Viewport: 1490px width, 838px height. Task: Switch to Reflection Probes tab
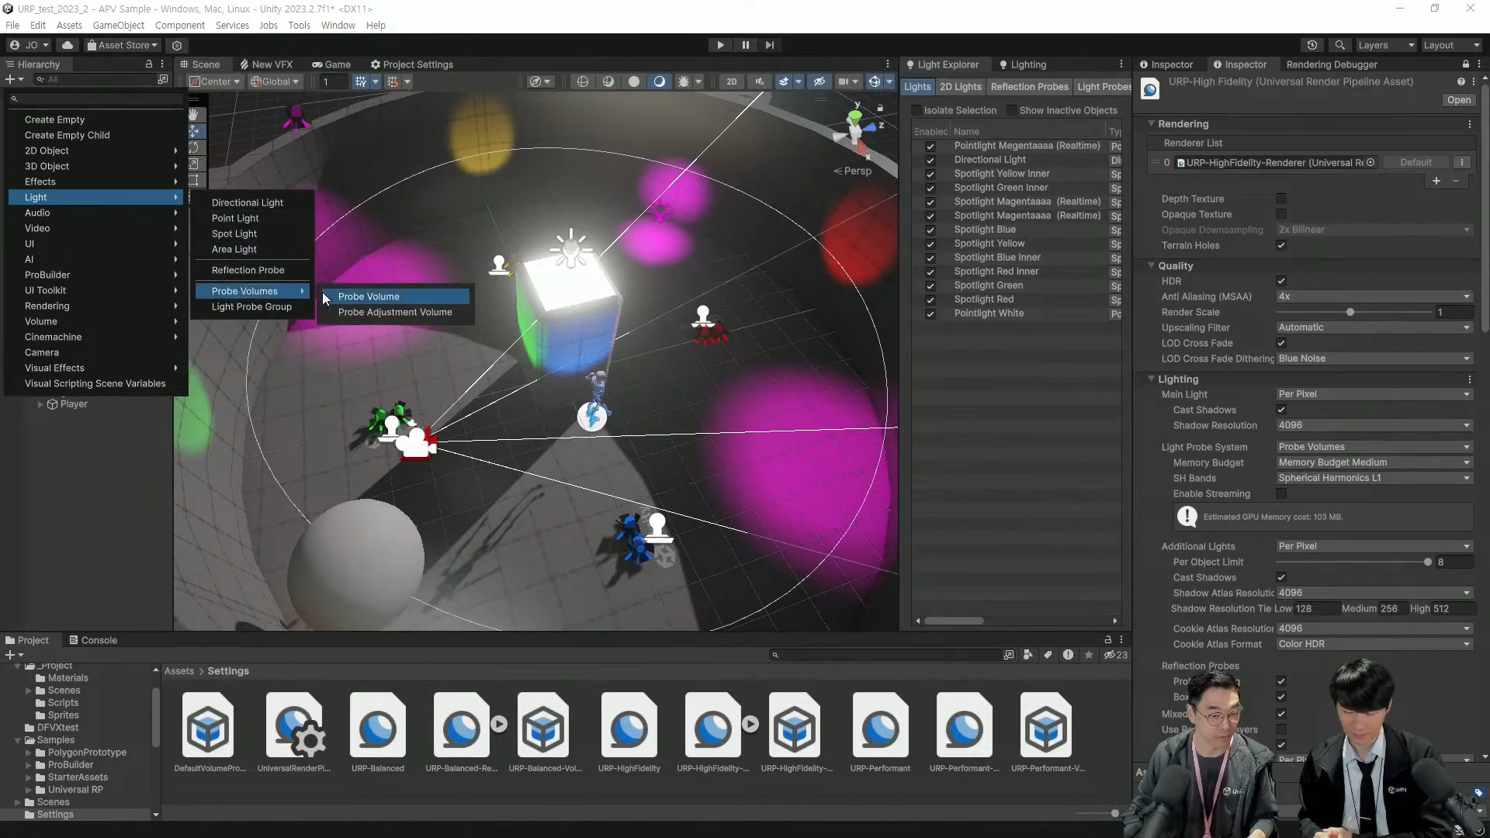pos(1029,87)
